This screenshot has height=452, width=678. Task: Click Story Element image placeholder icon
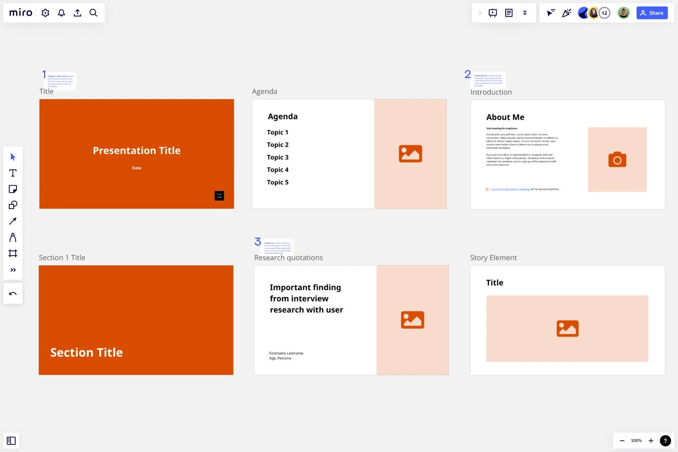(x=567, y=329)
